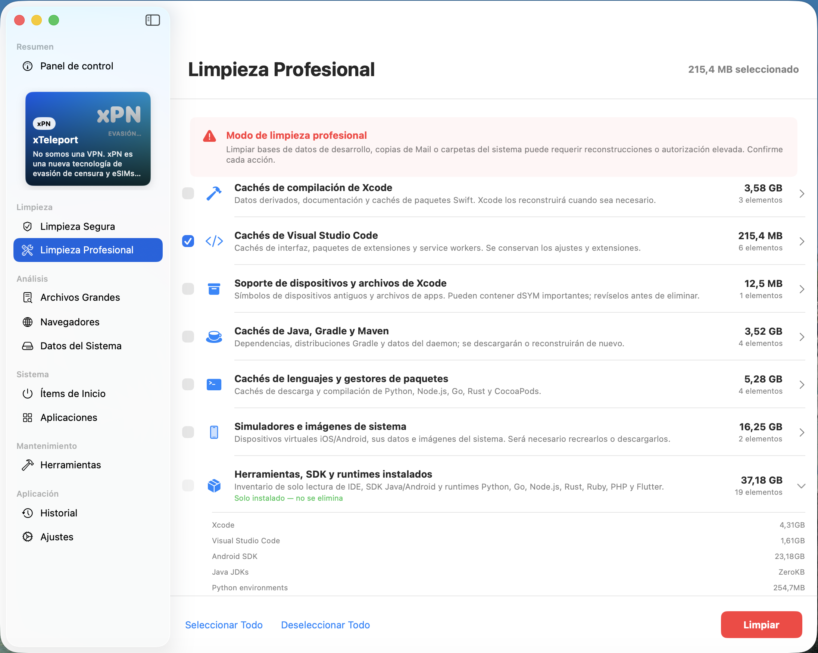Click the Java coffee cup icon
This screenshot has width=818, height=653.
click(214, 337)
